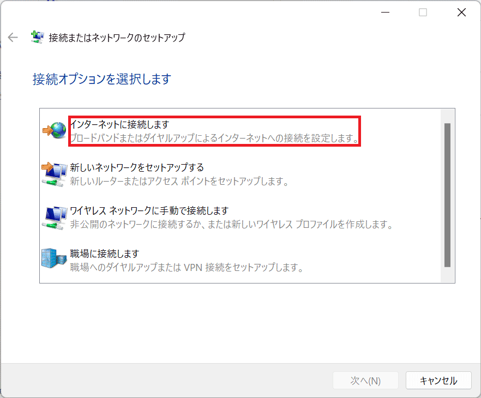The image size is (481, 398).
Task: Click the hidden network wireless profile description
Action: pos(231,225)
